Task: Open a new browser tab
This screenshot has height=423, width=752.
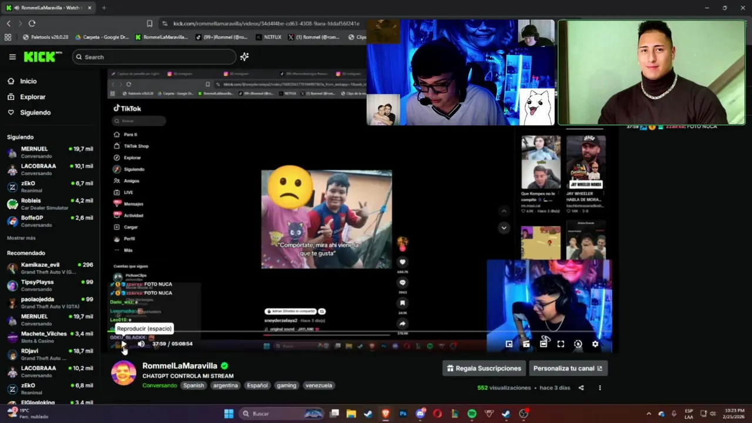Action: [x=104, y=8]
